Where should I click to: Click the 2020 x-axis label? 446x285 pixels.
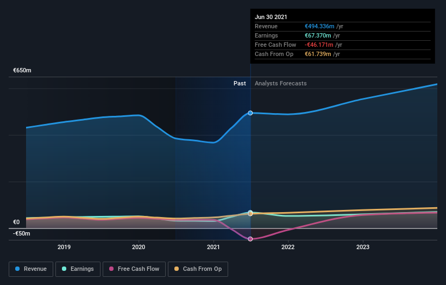click(x=139, y=247)
